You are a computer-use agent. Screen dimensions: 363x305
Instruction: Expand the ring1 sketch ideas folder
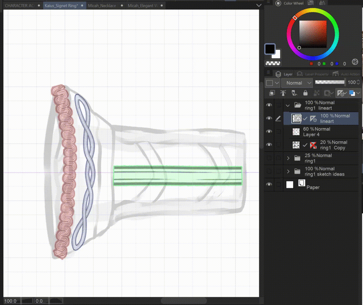[288, 171]
